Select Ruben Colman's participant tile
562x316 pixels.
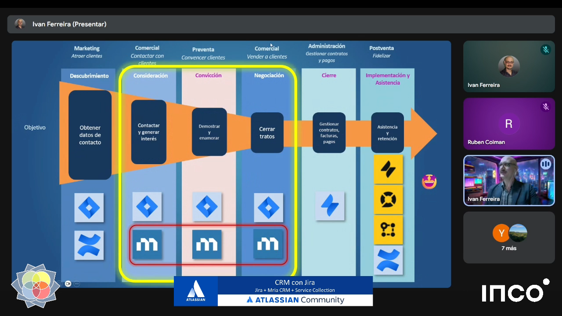click(x=509, y=124)
